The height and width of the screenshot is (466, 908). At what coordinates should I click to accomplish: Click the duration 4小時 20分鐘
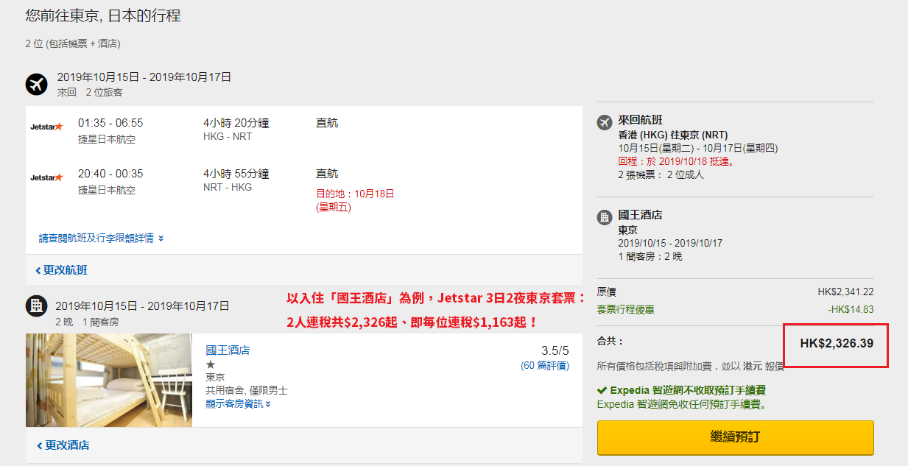236,123
